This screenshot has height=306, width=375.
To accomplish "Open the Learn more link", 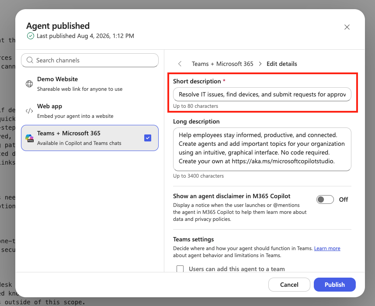I will coord(327,248).
